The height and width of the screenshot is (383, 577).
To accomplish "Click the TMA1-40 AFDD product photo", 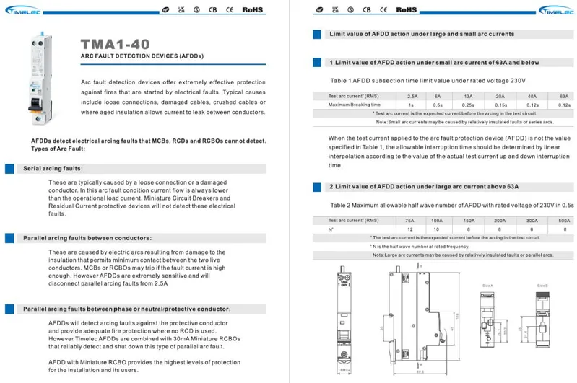I will [x=40, y=79].
